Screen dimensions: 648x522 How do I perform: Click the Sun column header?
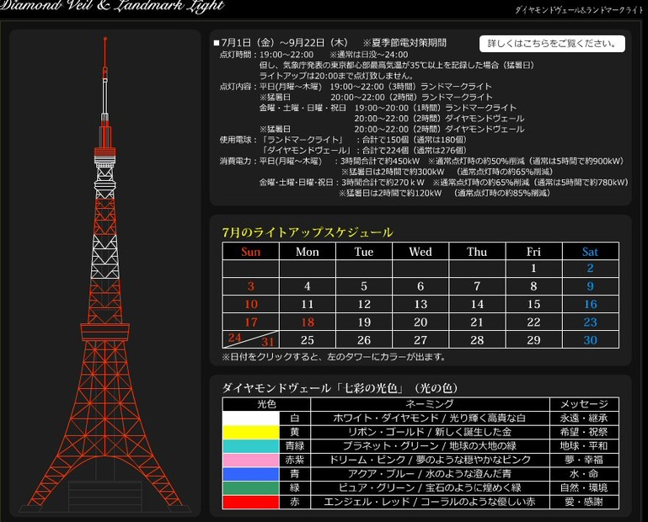coord(250,252)
